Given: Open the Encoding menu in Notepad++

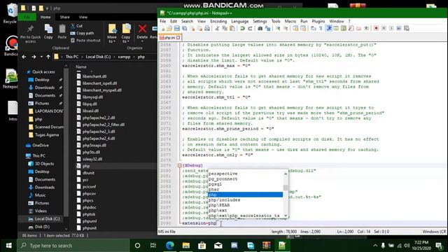Looking at the screenshot, I should [x=218, y=22].
